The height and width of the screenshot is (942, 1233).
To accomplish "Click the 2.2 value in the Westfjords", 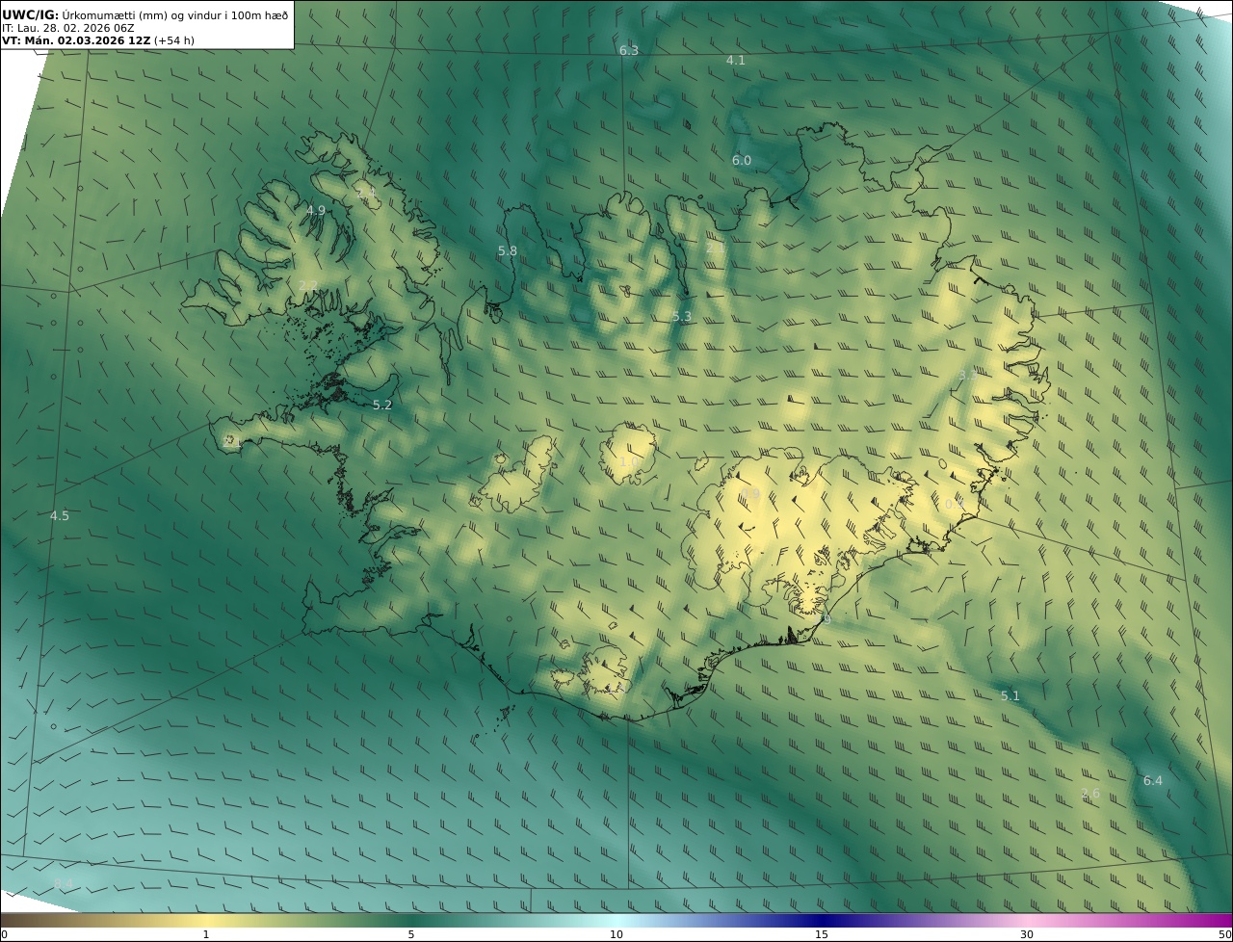I will click(308, 285).
